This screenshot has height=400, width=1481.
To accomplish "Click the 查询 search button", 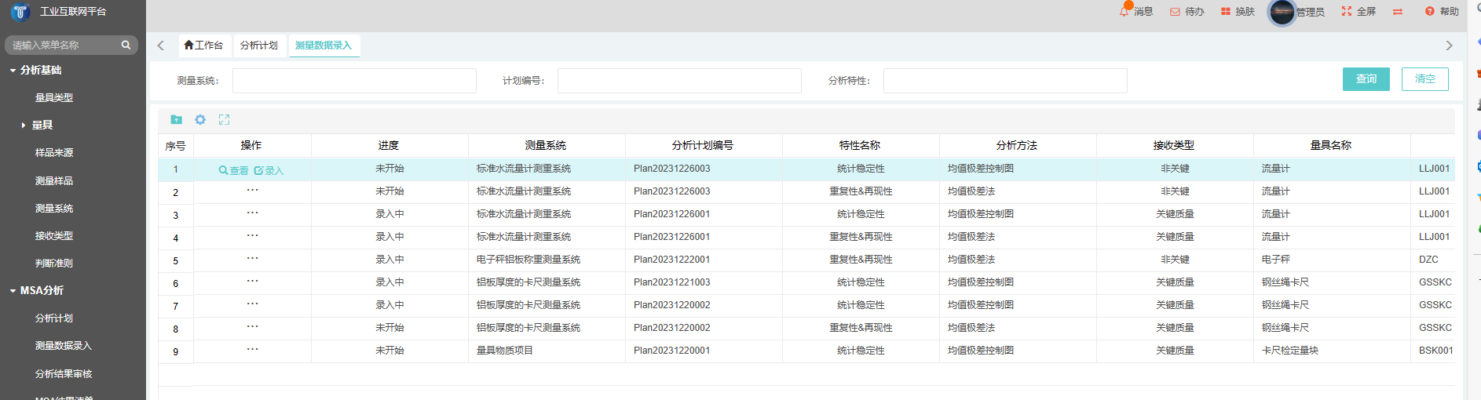I will coord(1366,79).
